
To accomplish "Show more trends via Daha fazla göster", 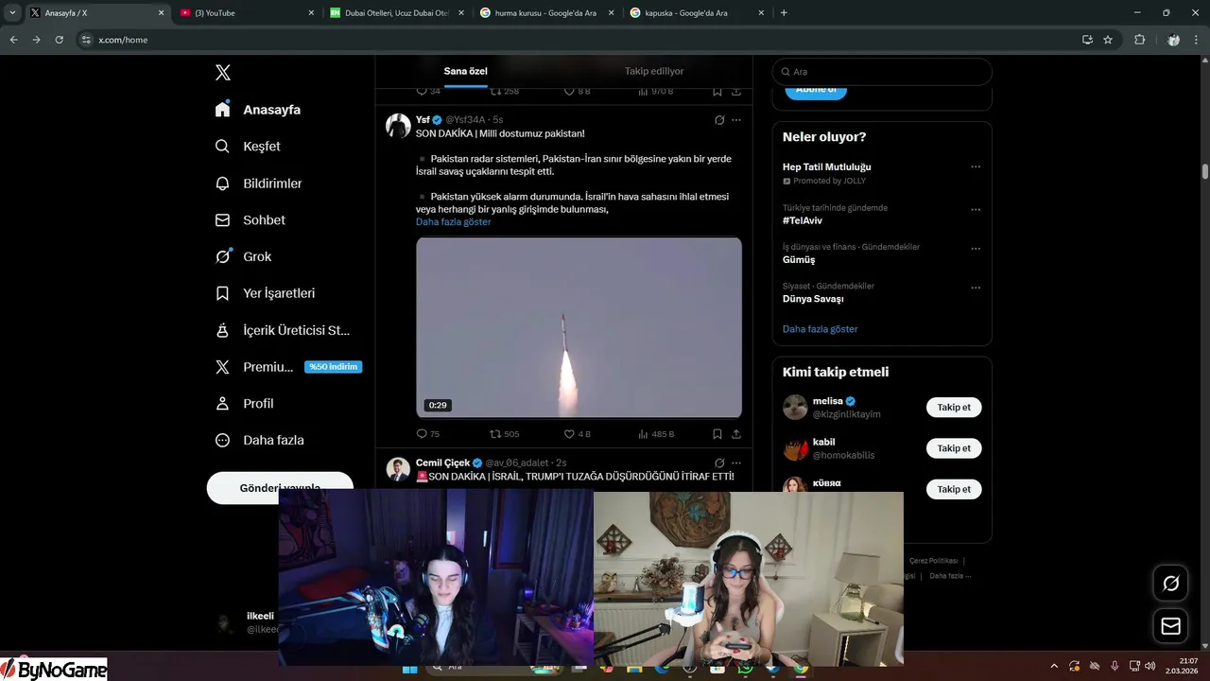I will [x=821, y=329].
